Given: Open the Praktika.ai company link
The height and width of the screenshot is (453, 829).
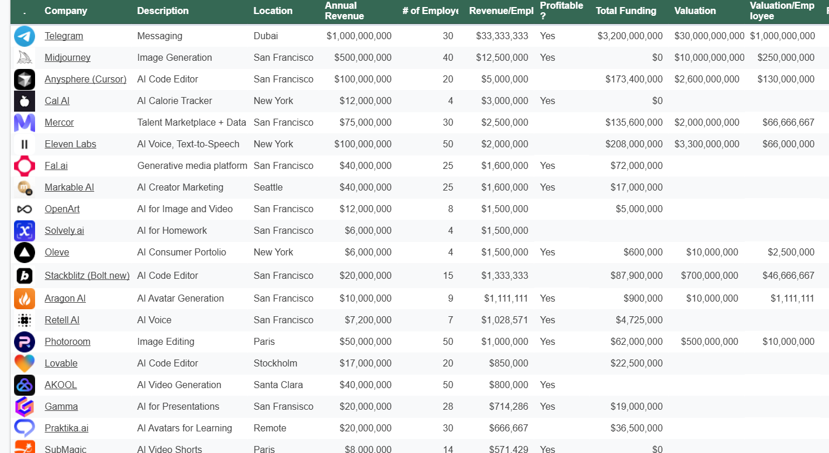Looking at the screenshot, I should [67, 428].
